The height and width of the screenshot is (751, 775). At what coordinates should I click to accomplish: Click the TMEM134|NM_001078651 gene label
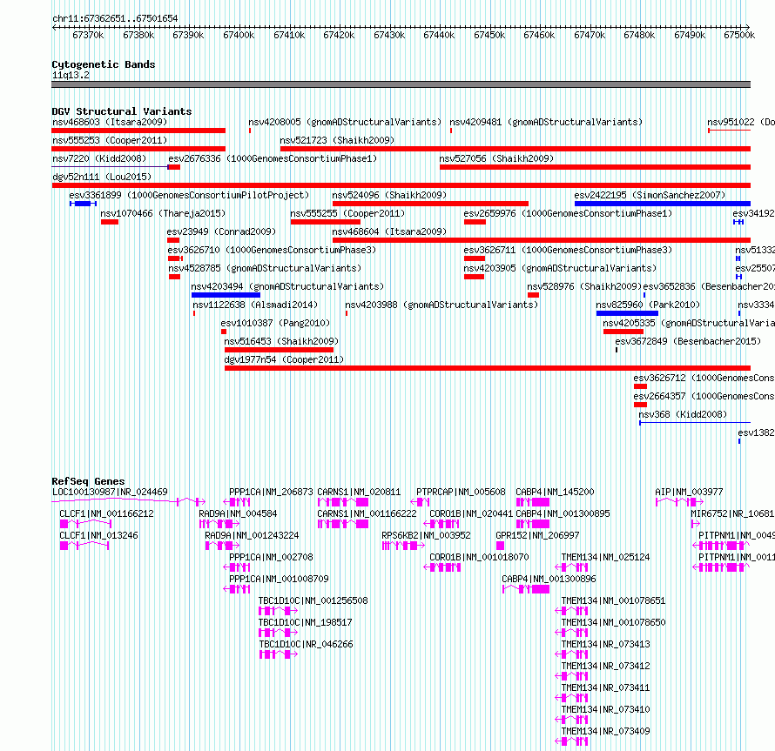tap(613, 600)
